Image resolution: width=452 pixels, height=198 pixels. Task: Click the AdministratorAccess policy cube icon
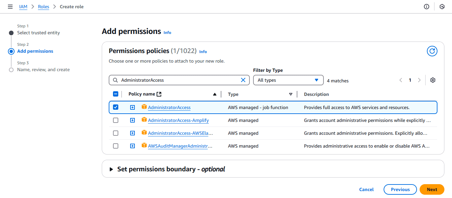pyautogui.click(x=144, y=107)
